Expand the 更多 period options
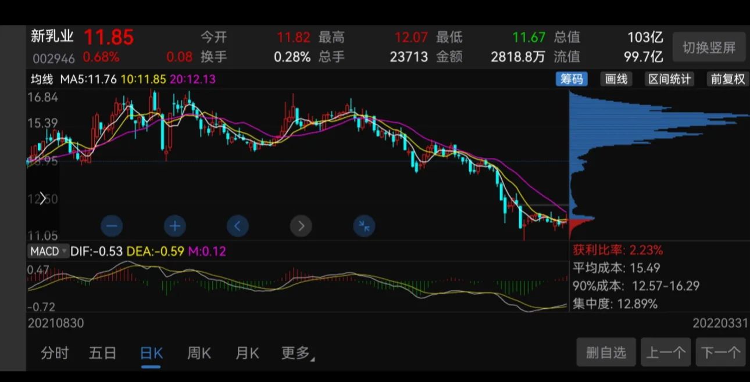 pyautogui.click(x=298, y=353)
